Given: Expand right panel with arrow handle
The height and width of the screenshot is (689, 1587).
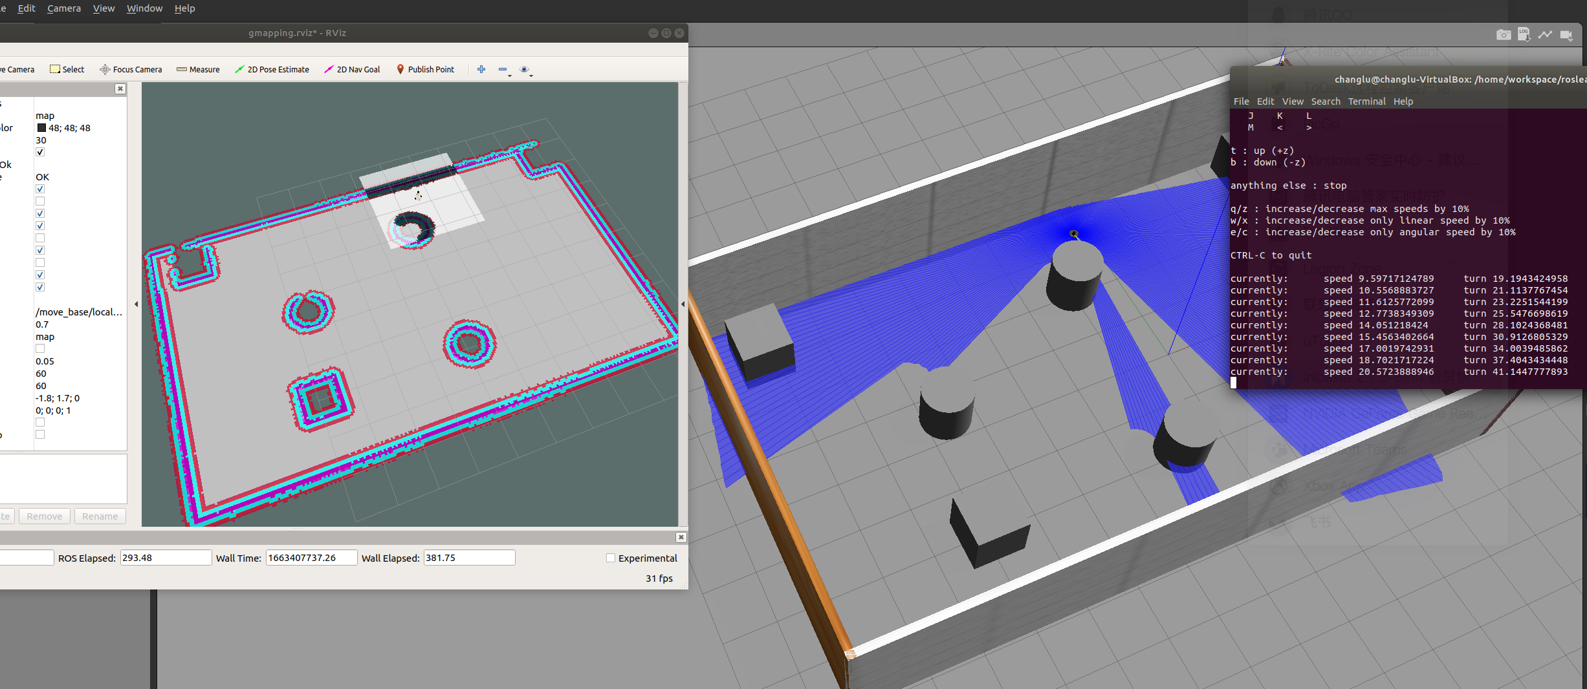Looking at the screenshot, I should (683, 304).
